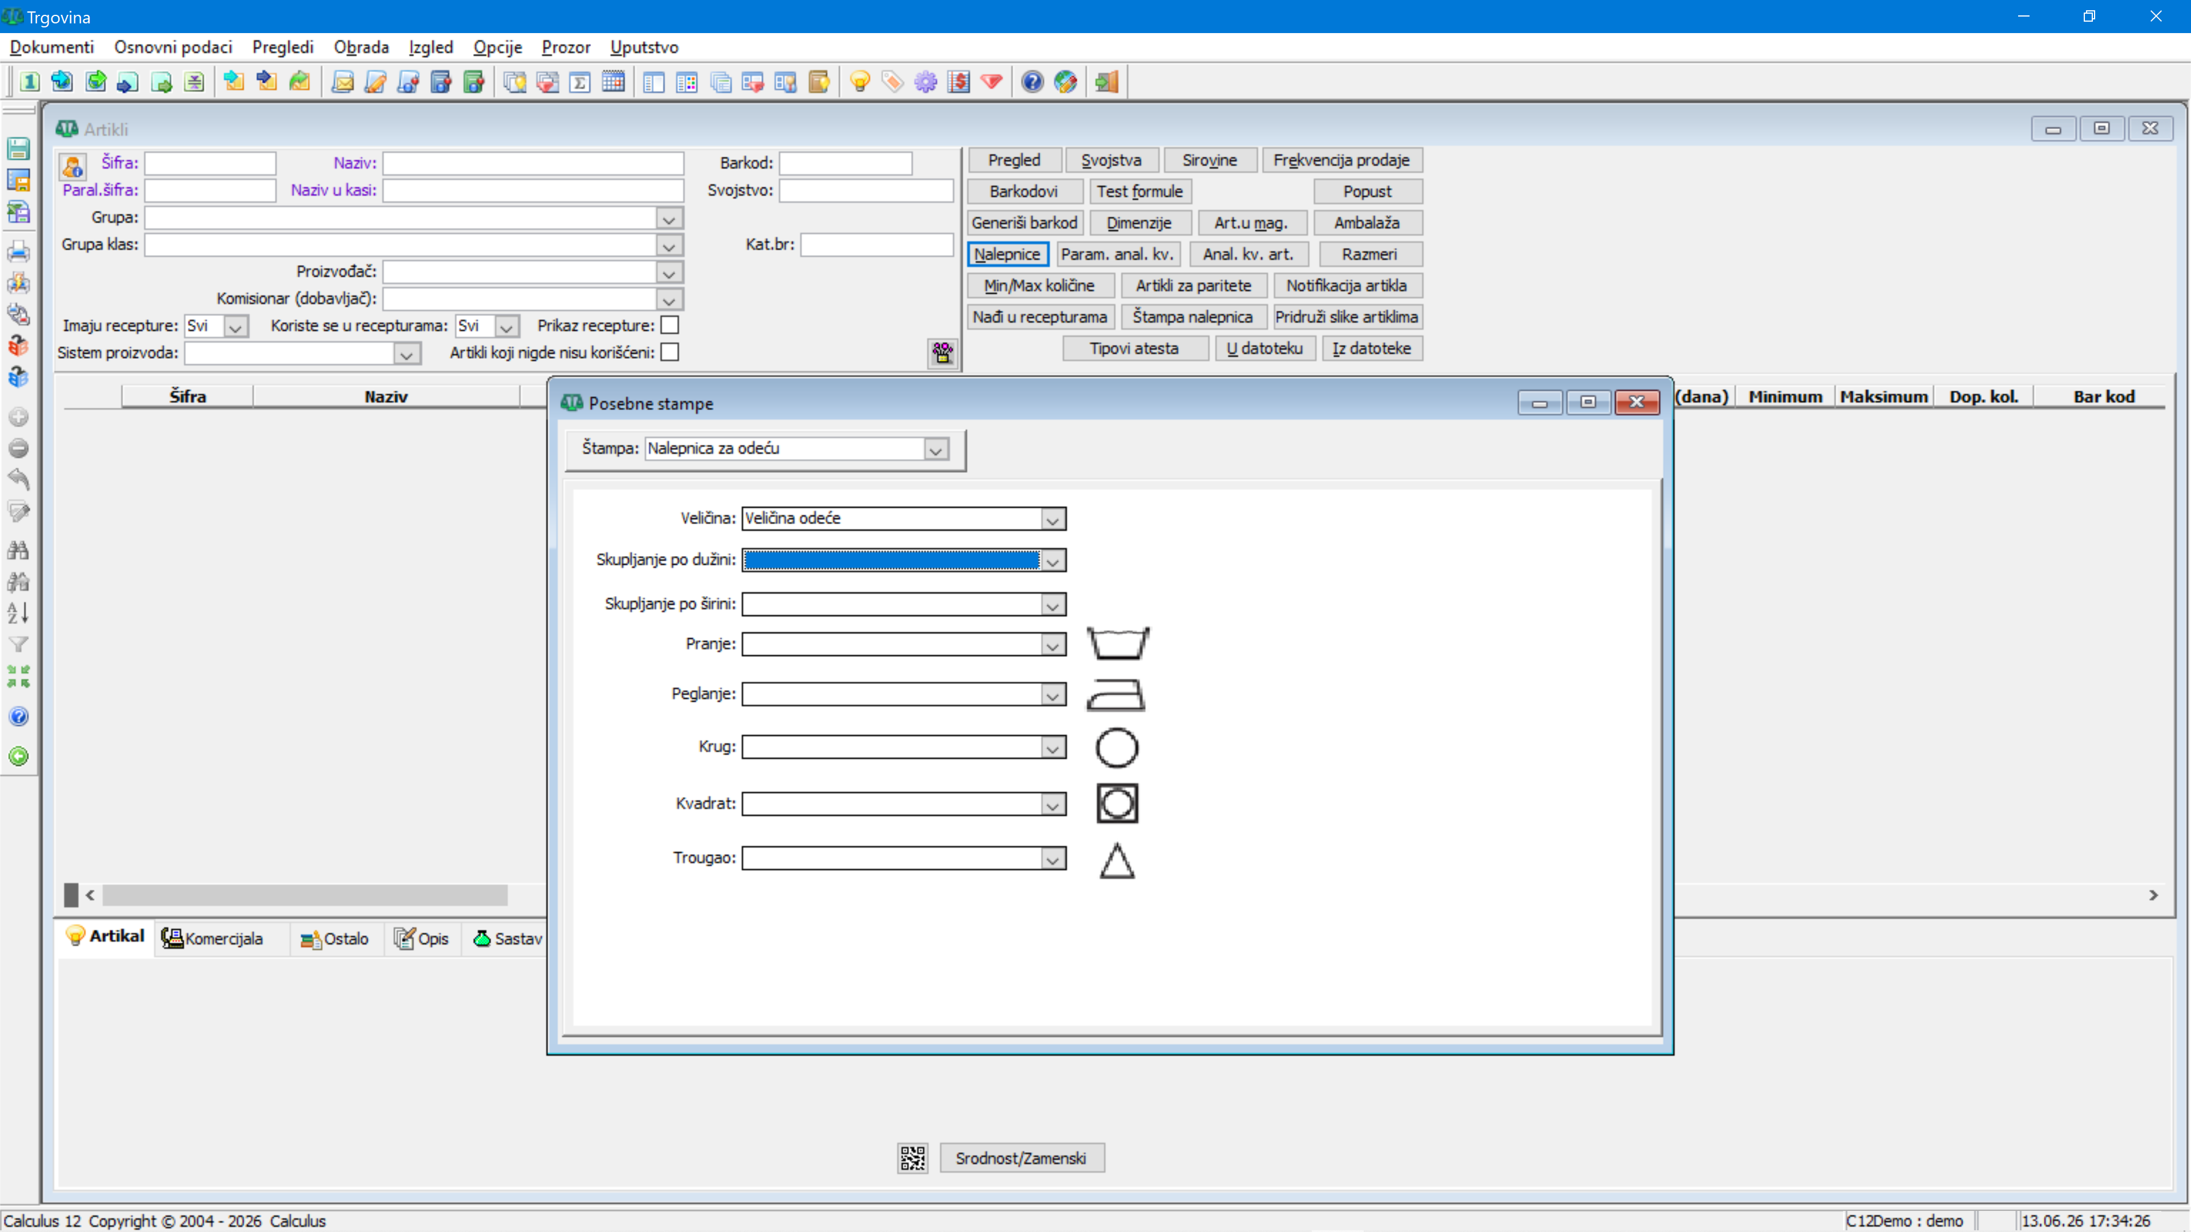
Task: Click the funnel filter sidebar icon
Action: (18, 645)
